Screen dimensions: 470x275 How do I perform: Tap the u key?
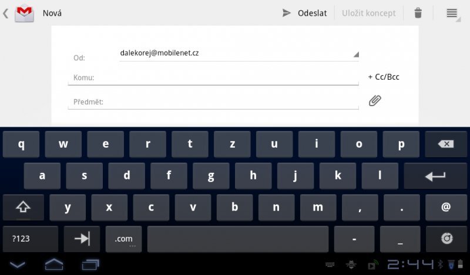tap(274, 144)
